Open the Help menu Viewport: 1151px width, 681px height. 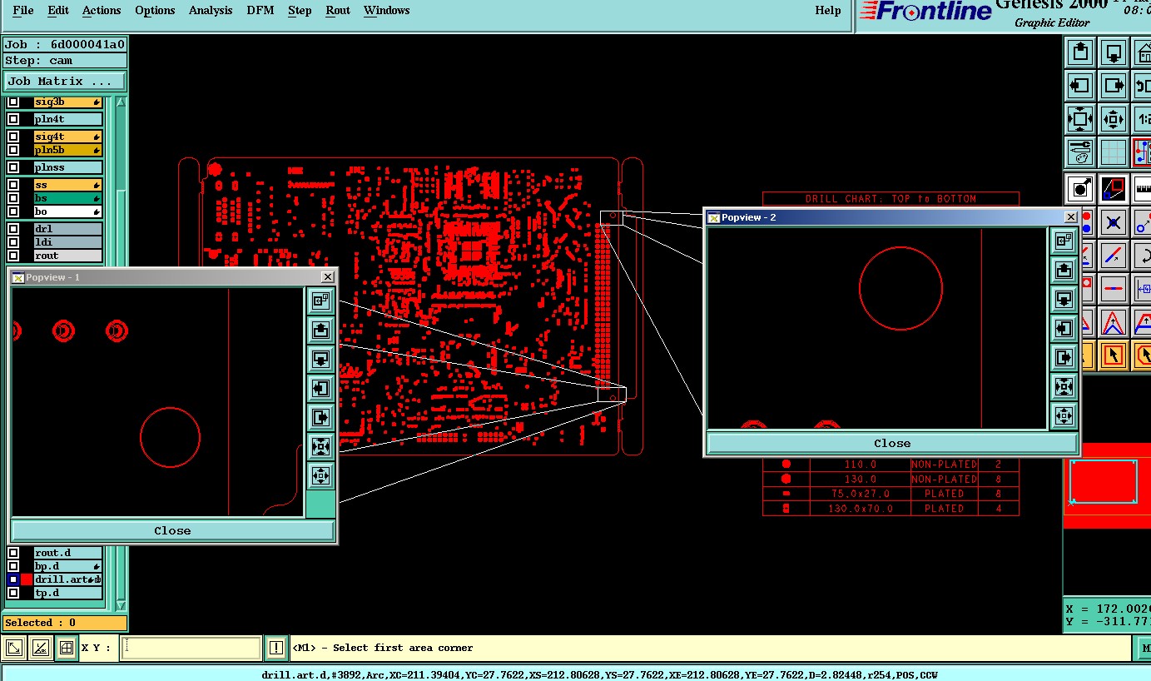(x=828, y=11)
